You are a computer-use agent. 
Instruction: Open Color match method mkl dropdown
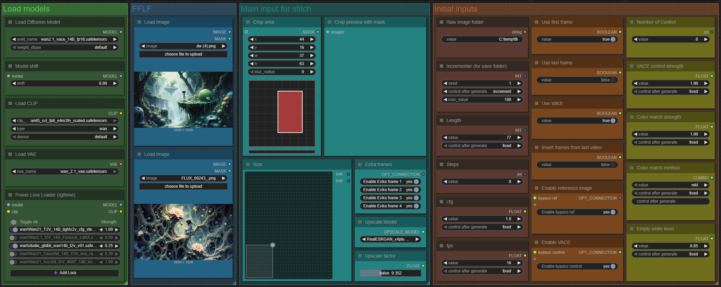[671, 185]
